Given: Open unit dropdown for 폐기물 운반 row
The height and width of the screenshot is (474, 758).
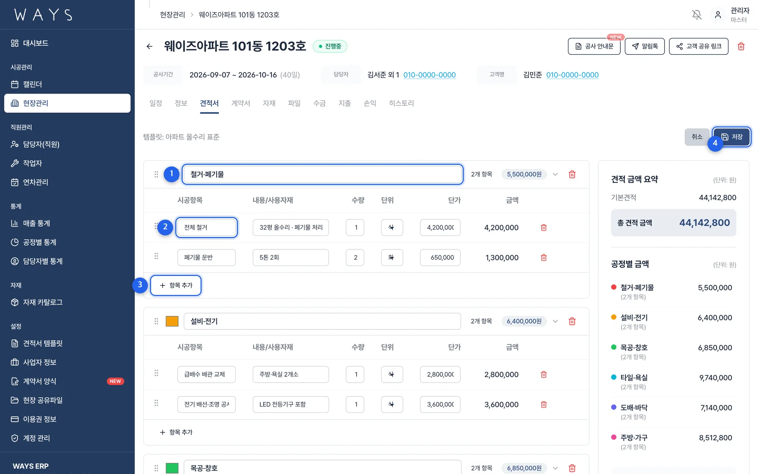Looking at the screenshot, I should pyautogui.click(x=392, y=257).
